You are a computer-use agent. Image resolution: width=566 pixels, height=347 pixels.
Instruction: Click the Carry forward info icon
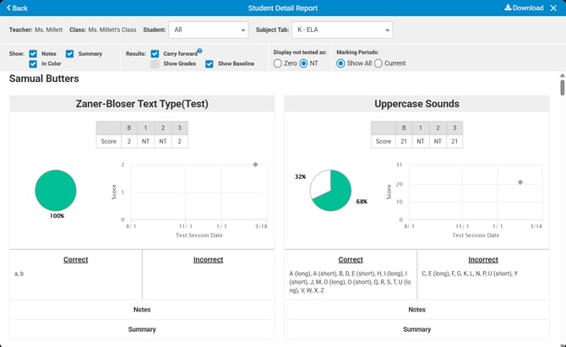click(199, 51)
